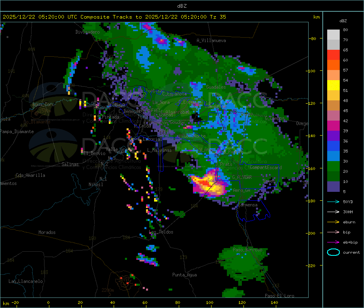
Task: Click the 'Pampa_Diamante' map label
Action: tap(17, 132)
